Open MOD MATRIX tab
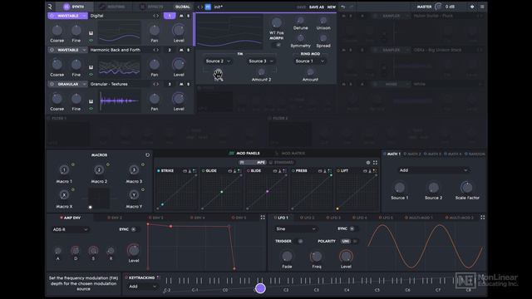 click(290, 153)
